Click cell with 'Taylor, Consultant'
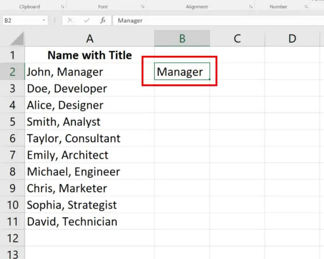This screenshot has width=324, height=259. click(74, 138)
